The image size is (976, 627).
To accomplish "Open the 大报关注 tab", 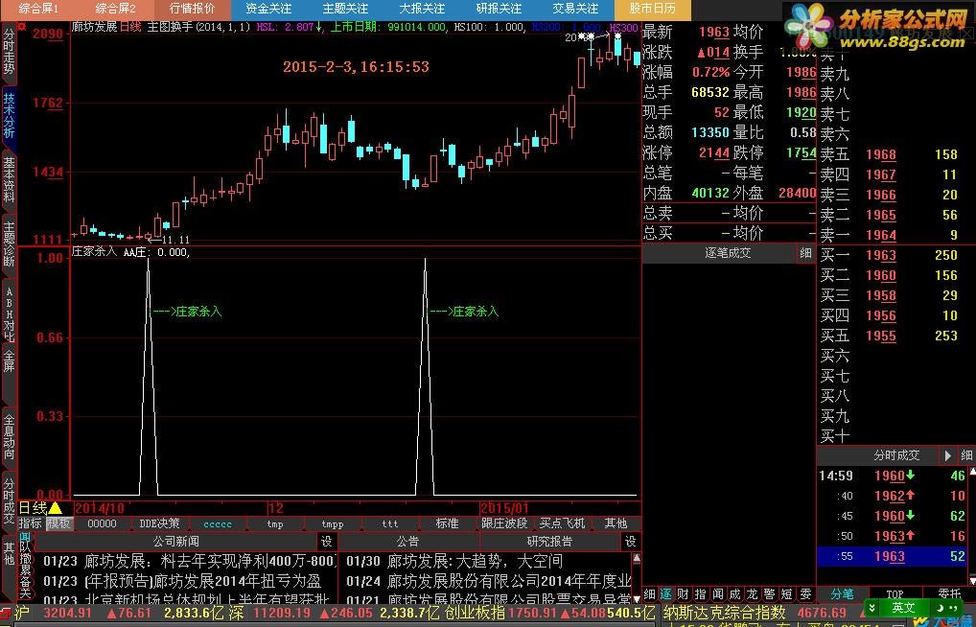I will coord(422,9).
